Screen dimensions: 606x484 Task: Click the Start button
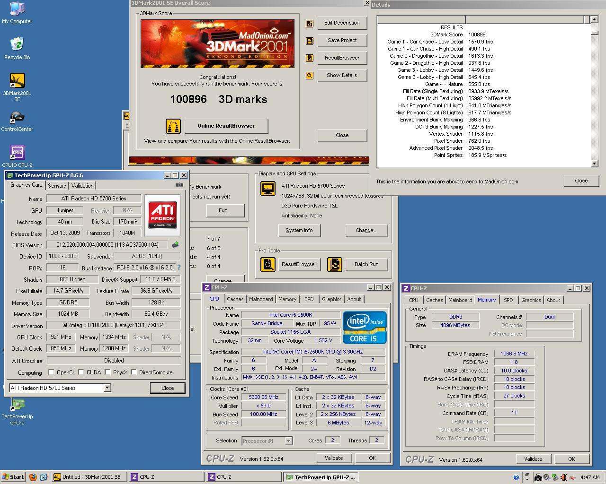[13, 477]
